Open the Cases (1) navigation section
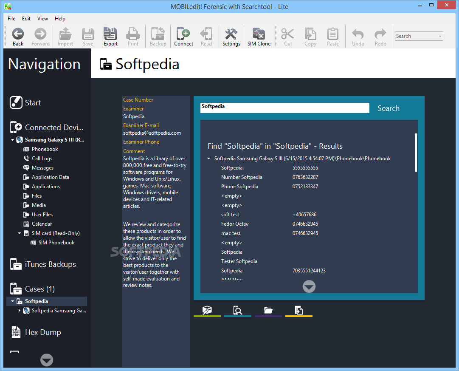459x371 pixels. tap(32, 289)
